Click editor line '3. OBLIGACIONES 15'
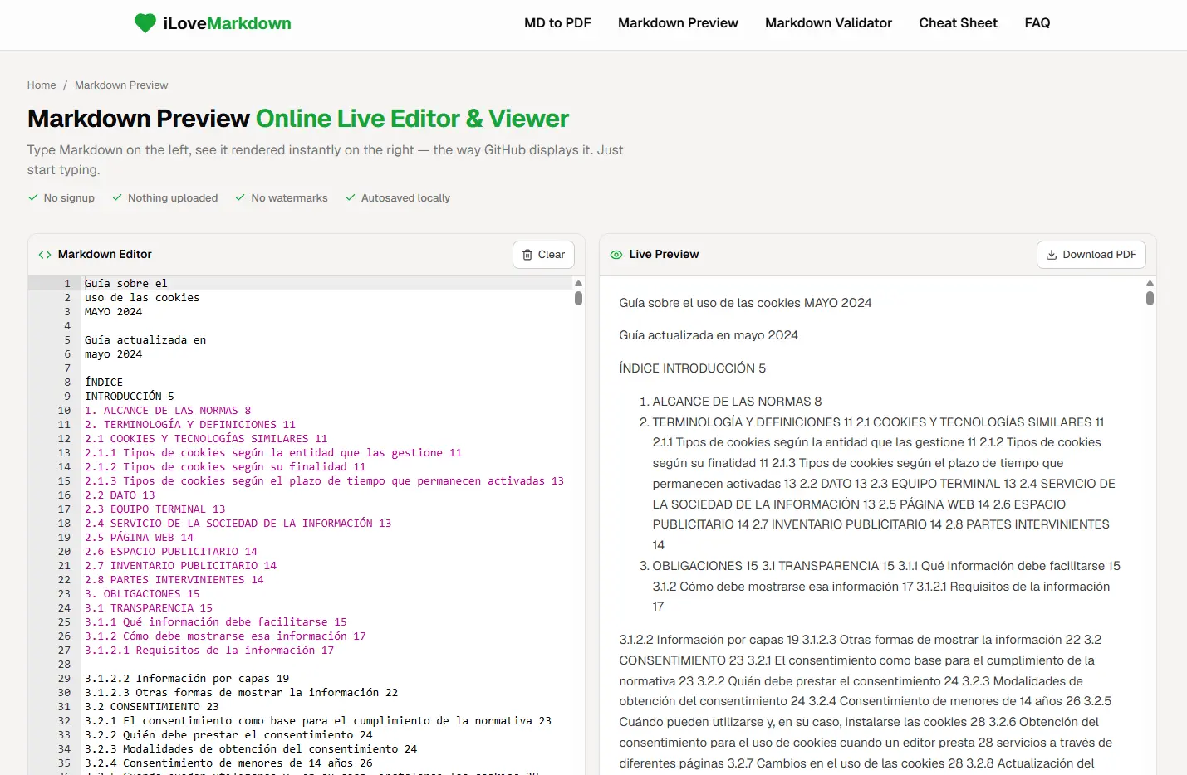Image resolution: width=1187 pixels, height=775 pixels. point(142,594)
